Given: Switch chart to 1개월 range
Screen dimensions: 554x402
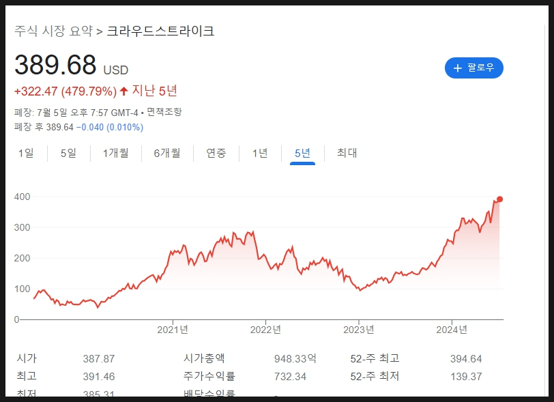Looking at the screenshot, I should 115,153.
